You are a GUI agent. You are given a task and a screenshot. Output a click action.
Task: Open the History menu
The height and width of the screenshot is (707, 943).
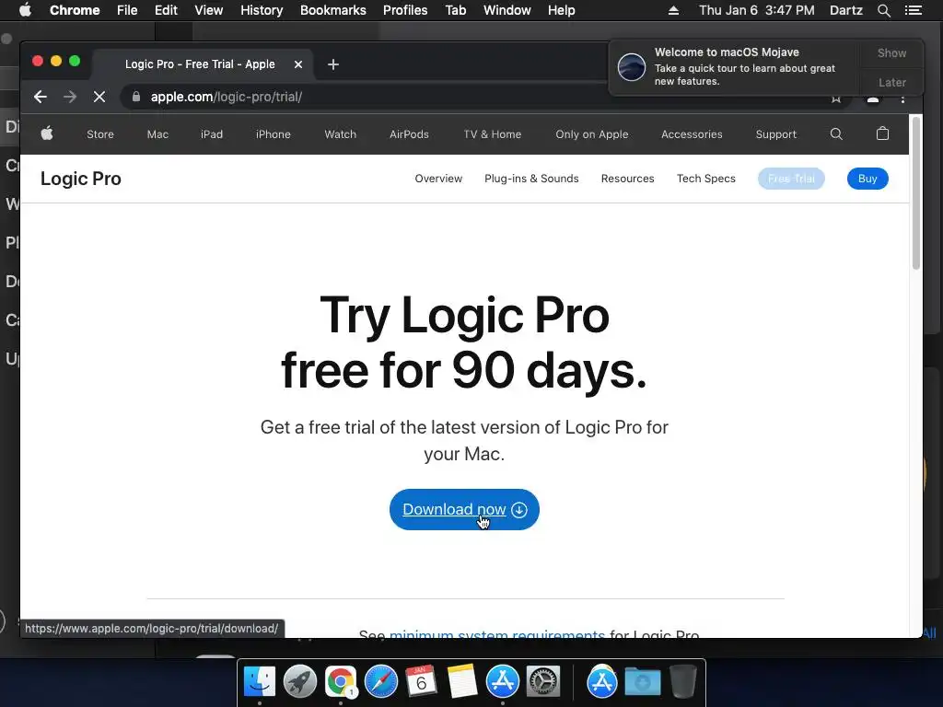[x=262, y=10]
